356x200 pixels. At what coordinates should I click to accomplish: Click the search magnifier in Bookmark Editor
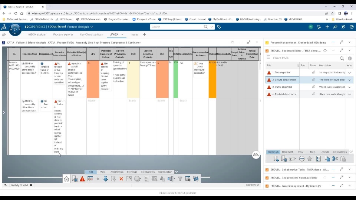[342, 58]
